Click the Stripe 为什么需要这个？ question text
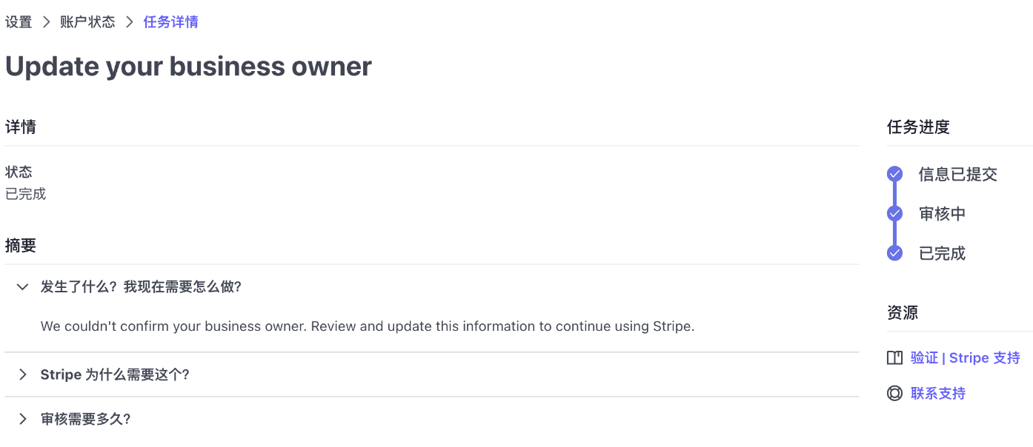Viewport: 1033px width, 447px height. (x=115, y=374)
